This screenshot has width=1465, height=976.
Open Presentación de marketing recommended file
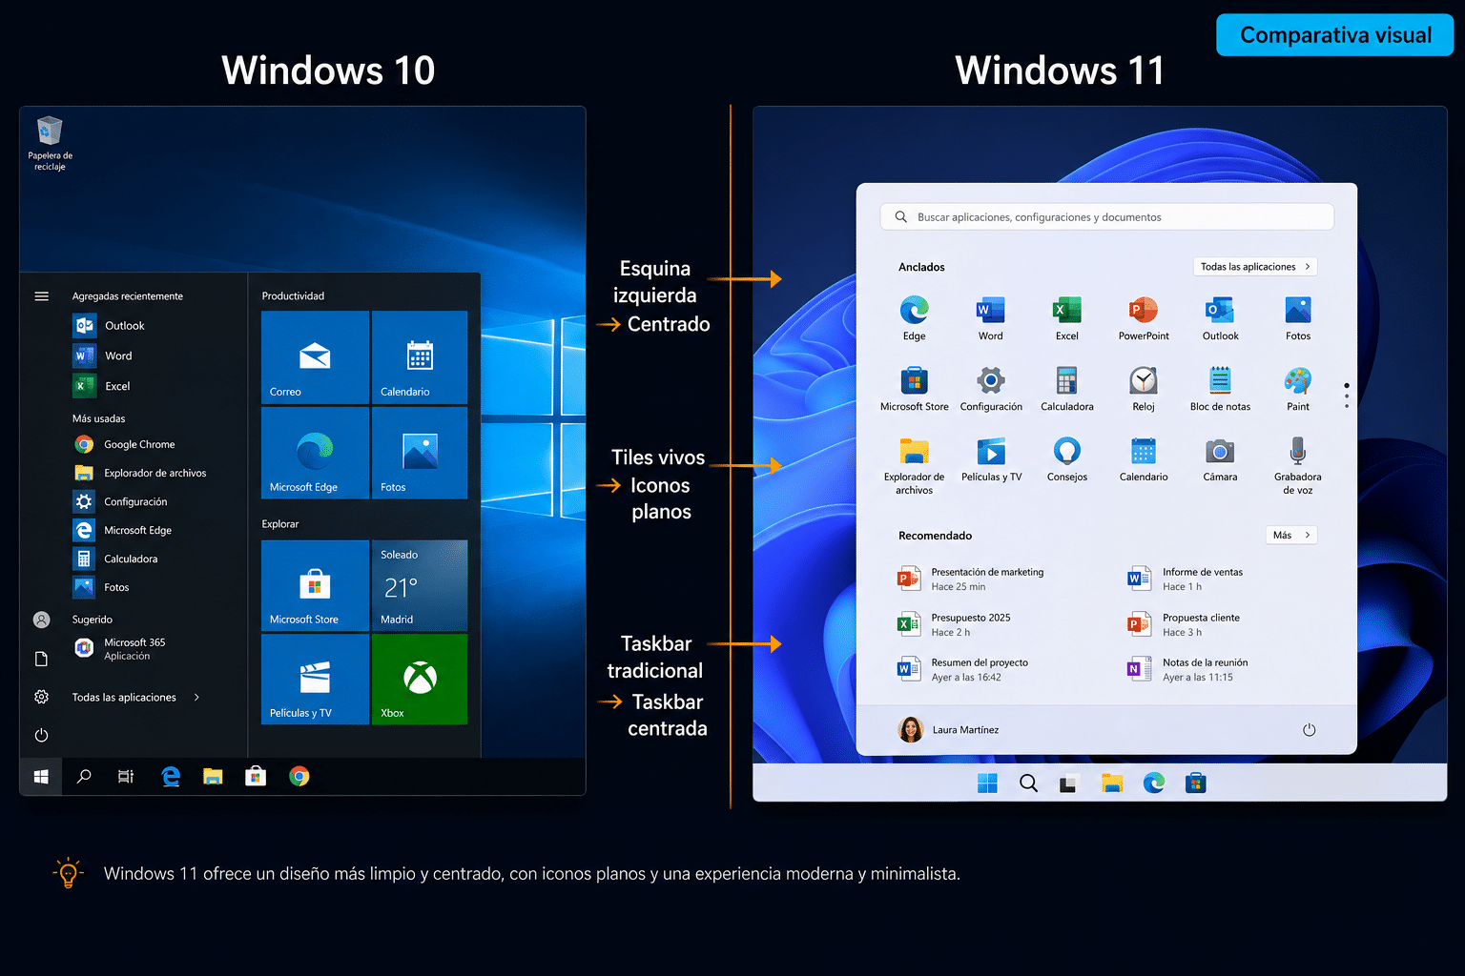(971, 579)
